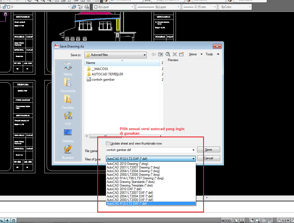Select AutoCAD 2010 DXF (*.dxf) type

(x=151, y=189)
